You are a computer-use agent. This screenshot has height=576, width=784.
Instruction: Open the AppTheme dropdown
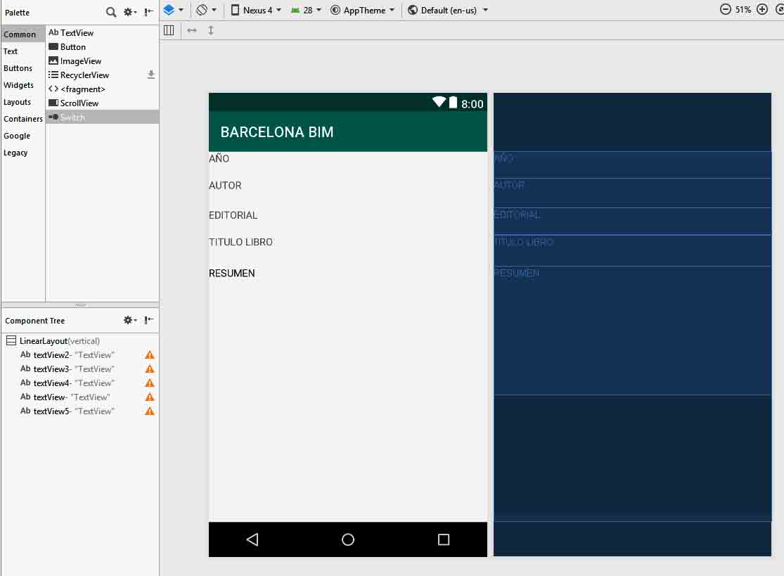click(363, 10)
